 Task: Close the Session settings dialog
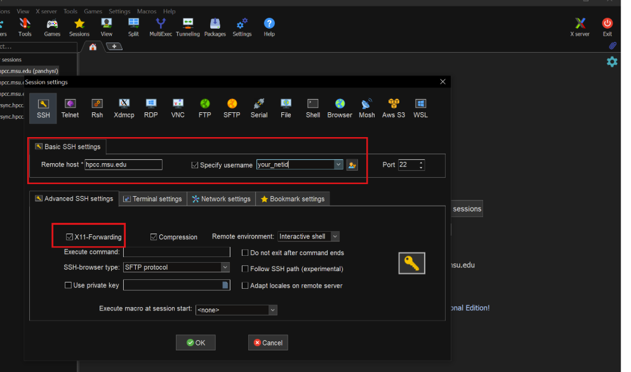click(442, 82)
